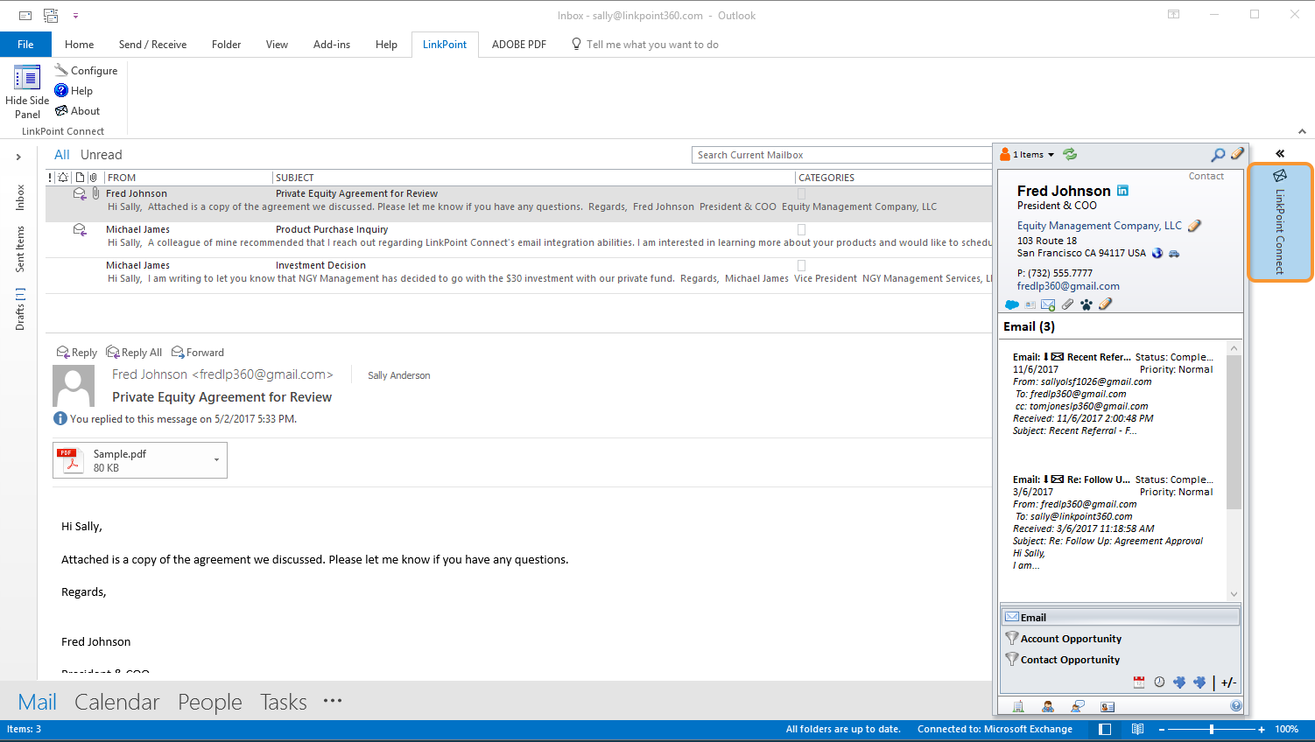Click the side panel email list scrollbar

[x=1234, y=431]
